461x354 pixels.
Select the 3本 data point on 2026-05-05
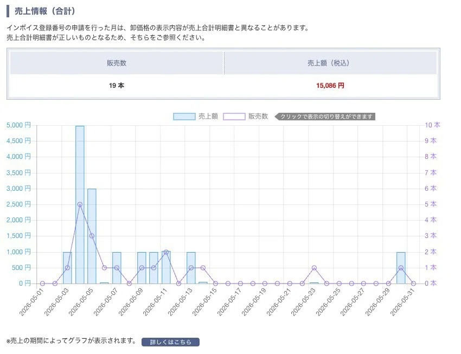(92, 236)
